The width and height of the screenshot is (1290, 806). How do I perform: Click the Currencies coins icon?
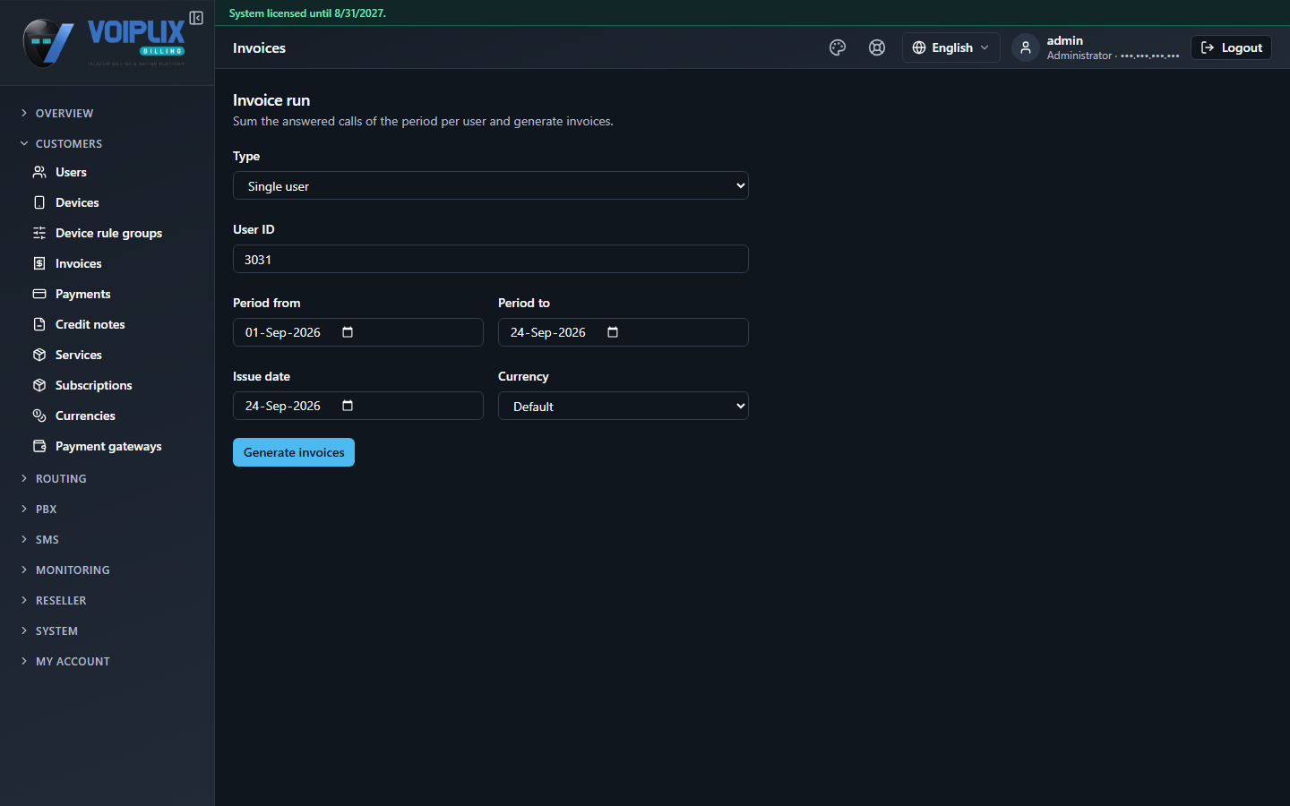click(39, 416)
